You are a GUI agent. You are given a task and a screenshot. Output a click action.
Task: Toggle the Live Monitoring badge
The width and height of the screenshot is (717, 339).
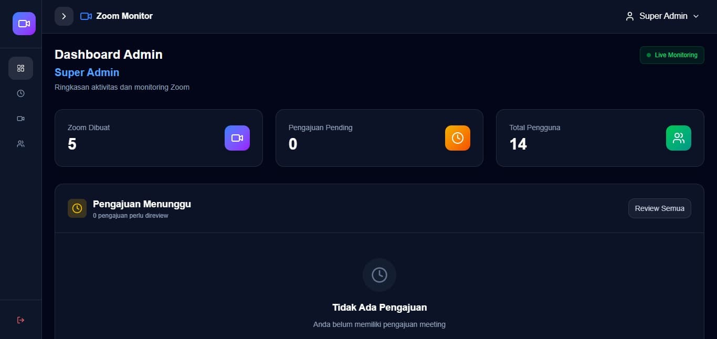(672, 55)
